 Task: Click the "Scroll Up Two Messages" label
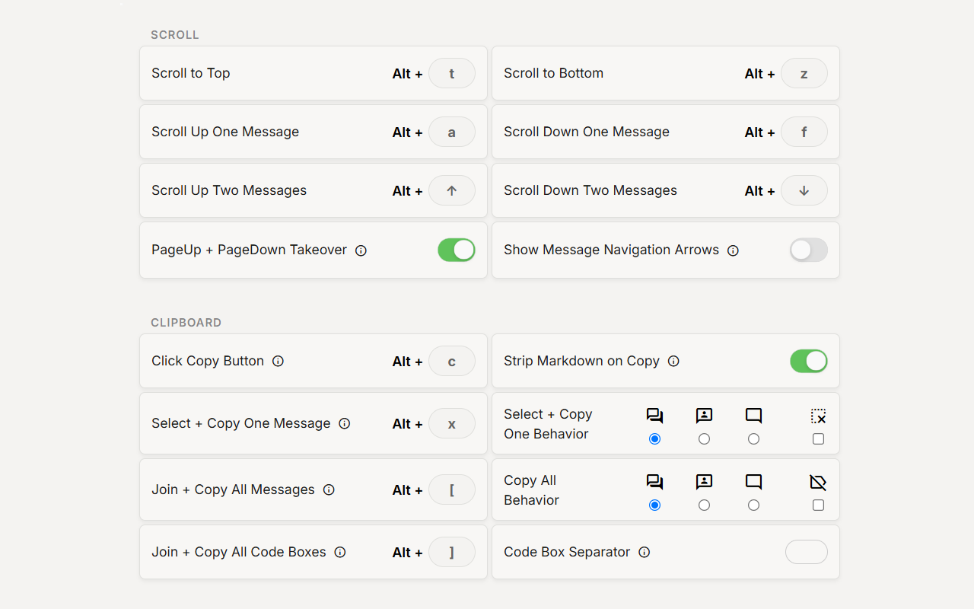[x=229, y=190]
